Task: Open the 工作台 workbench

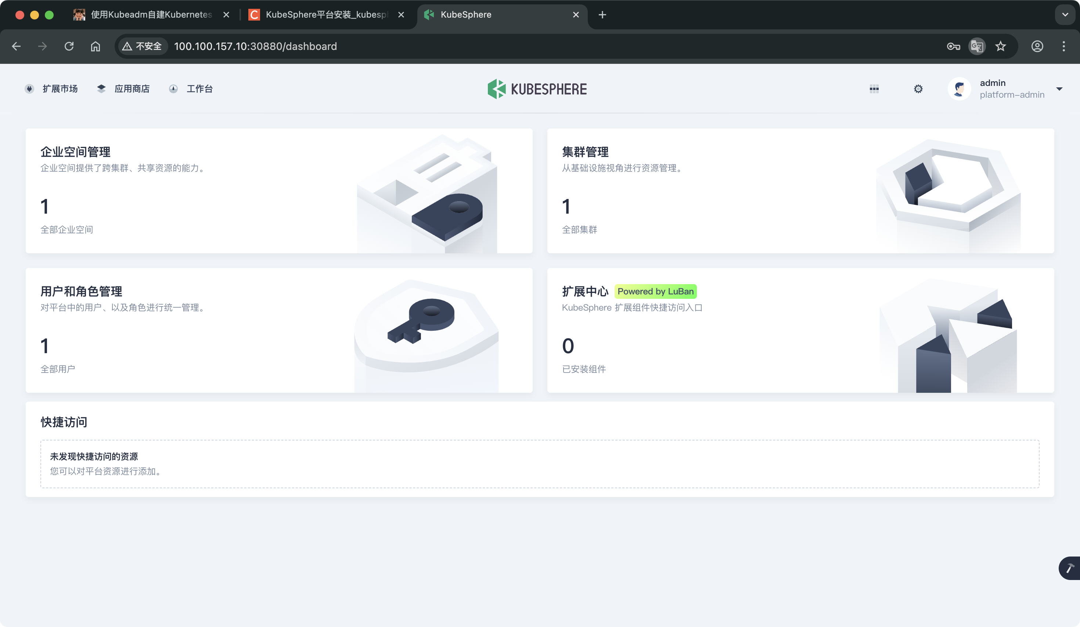Action: tap(191, 89)
